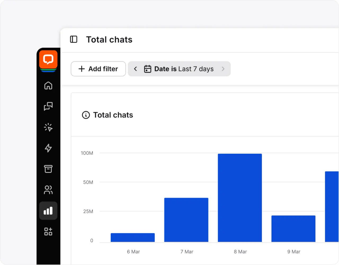This screenshot has height=265, width=339.
Task: Click the Total chats info icon
Action: (x=86, y=115)
